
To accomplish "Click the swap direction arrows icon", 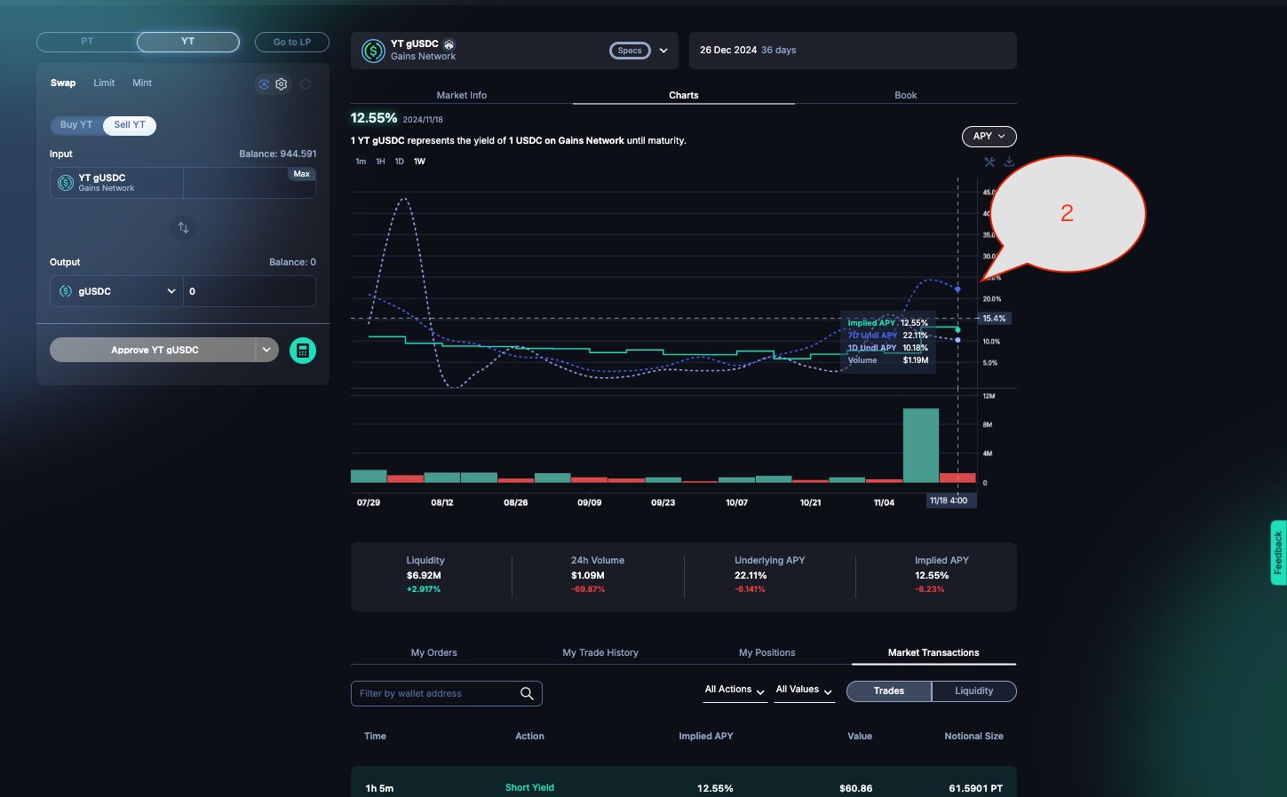I will point(183,228).
